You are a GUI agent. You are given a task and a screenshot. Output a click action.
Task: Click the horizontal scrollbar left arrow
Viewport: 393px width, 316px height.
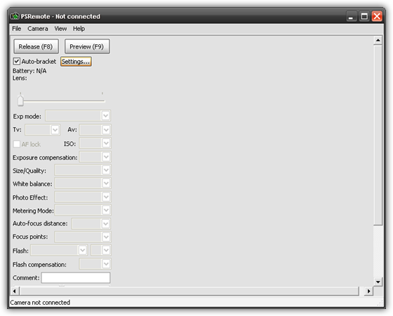[x=14, y=291]
